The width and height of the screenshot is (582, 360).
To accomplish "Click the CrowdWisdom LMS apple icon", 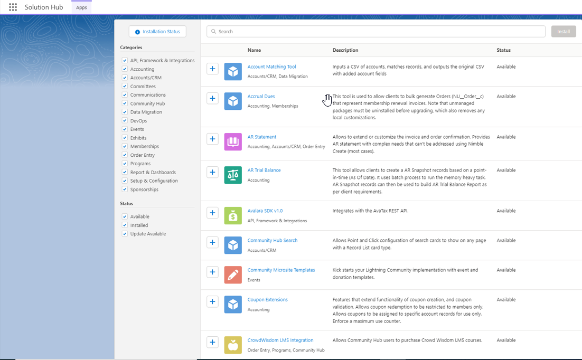I will 233,345.
